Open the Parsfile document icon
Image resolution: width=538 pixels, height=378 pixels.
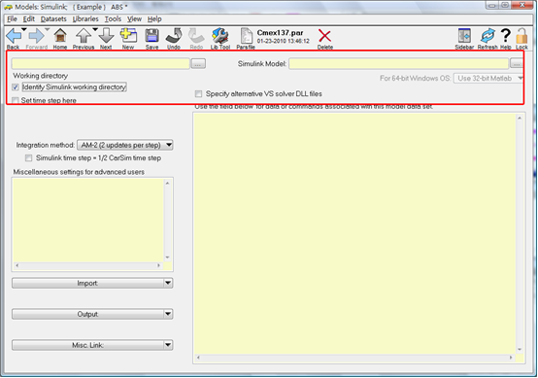click(246, 36)
